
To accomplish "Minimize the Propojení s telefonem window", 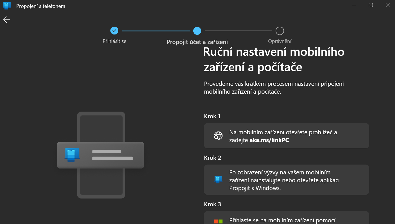I will [354, 5].
